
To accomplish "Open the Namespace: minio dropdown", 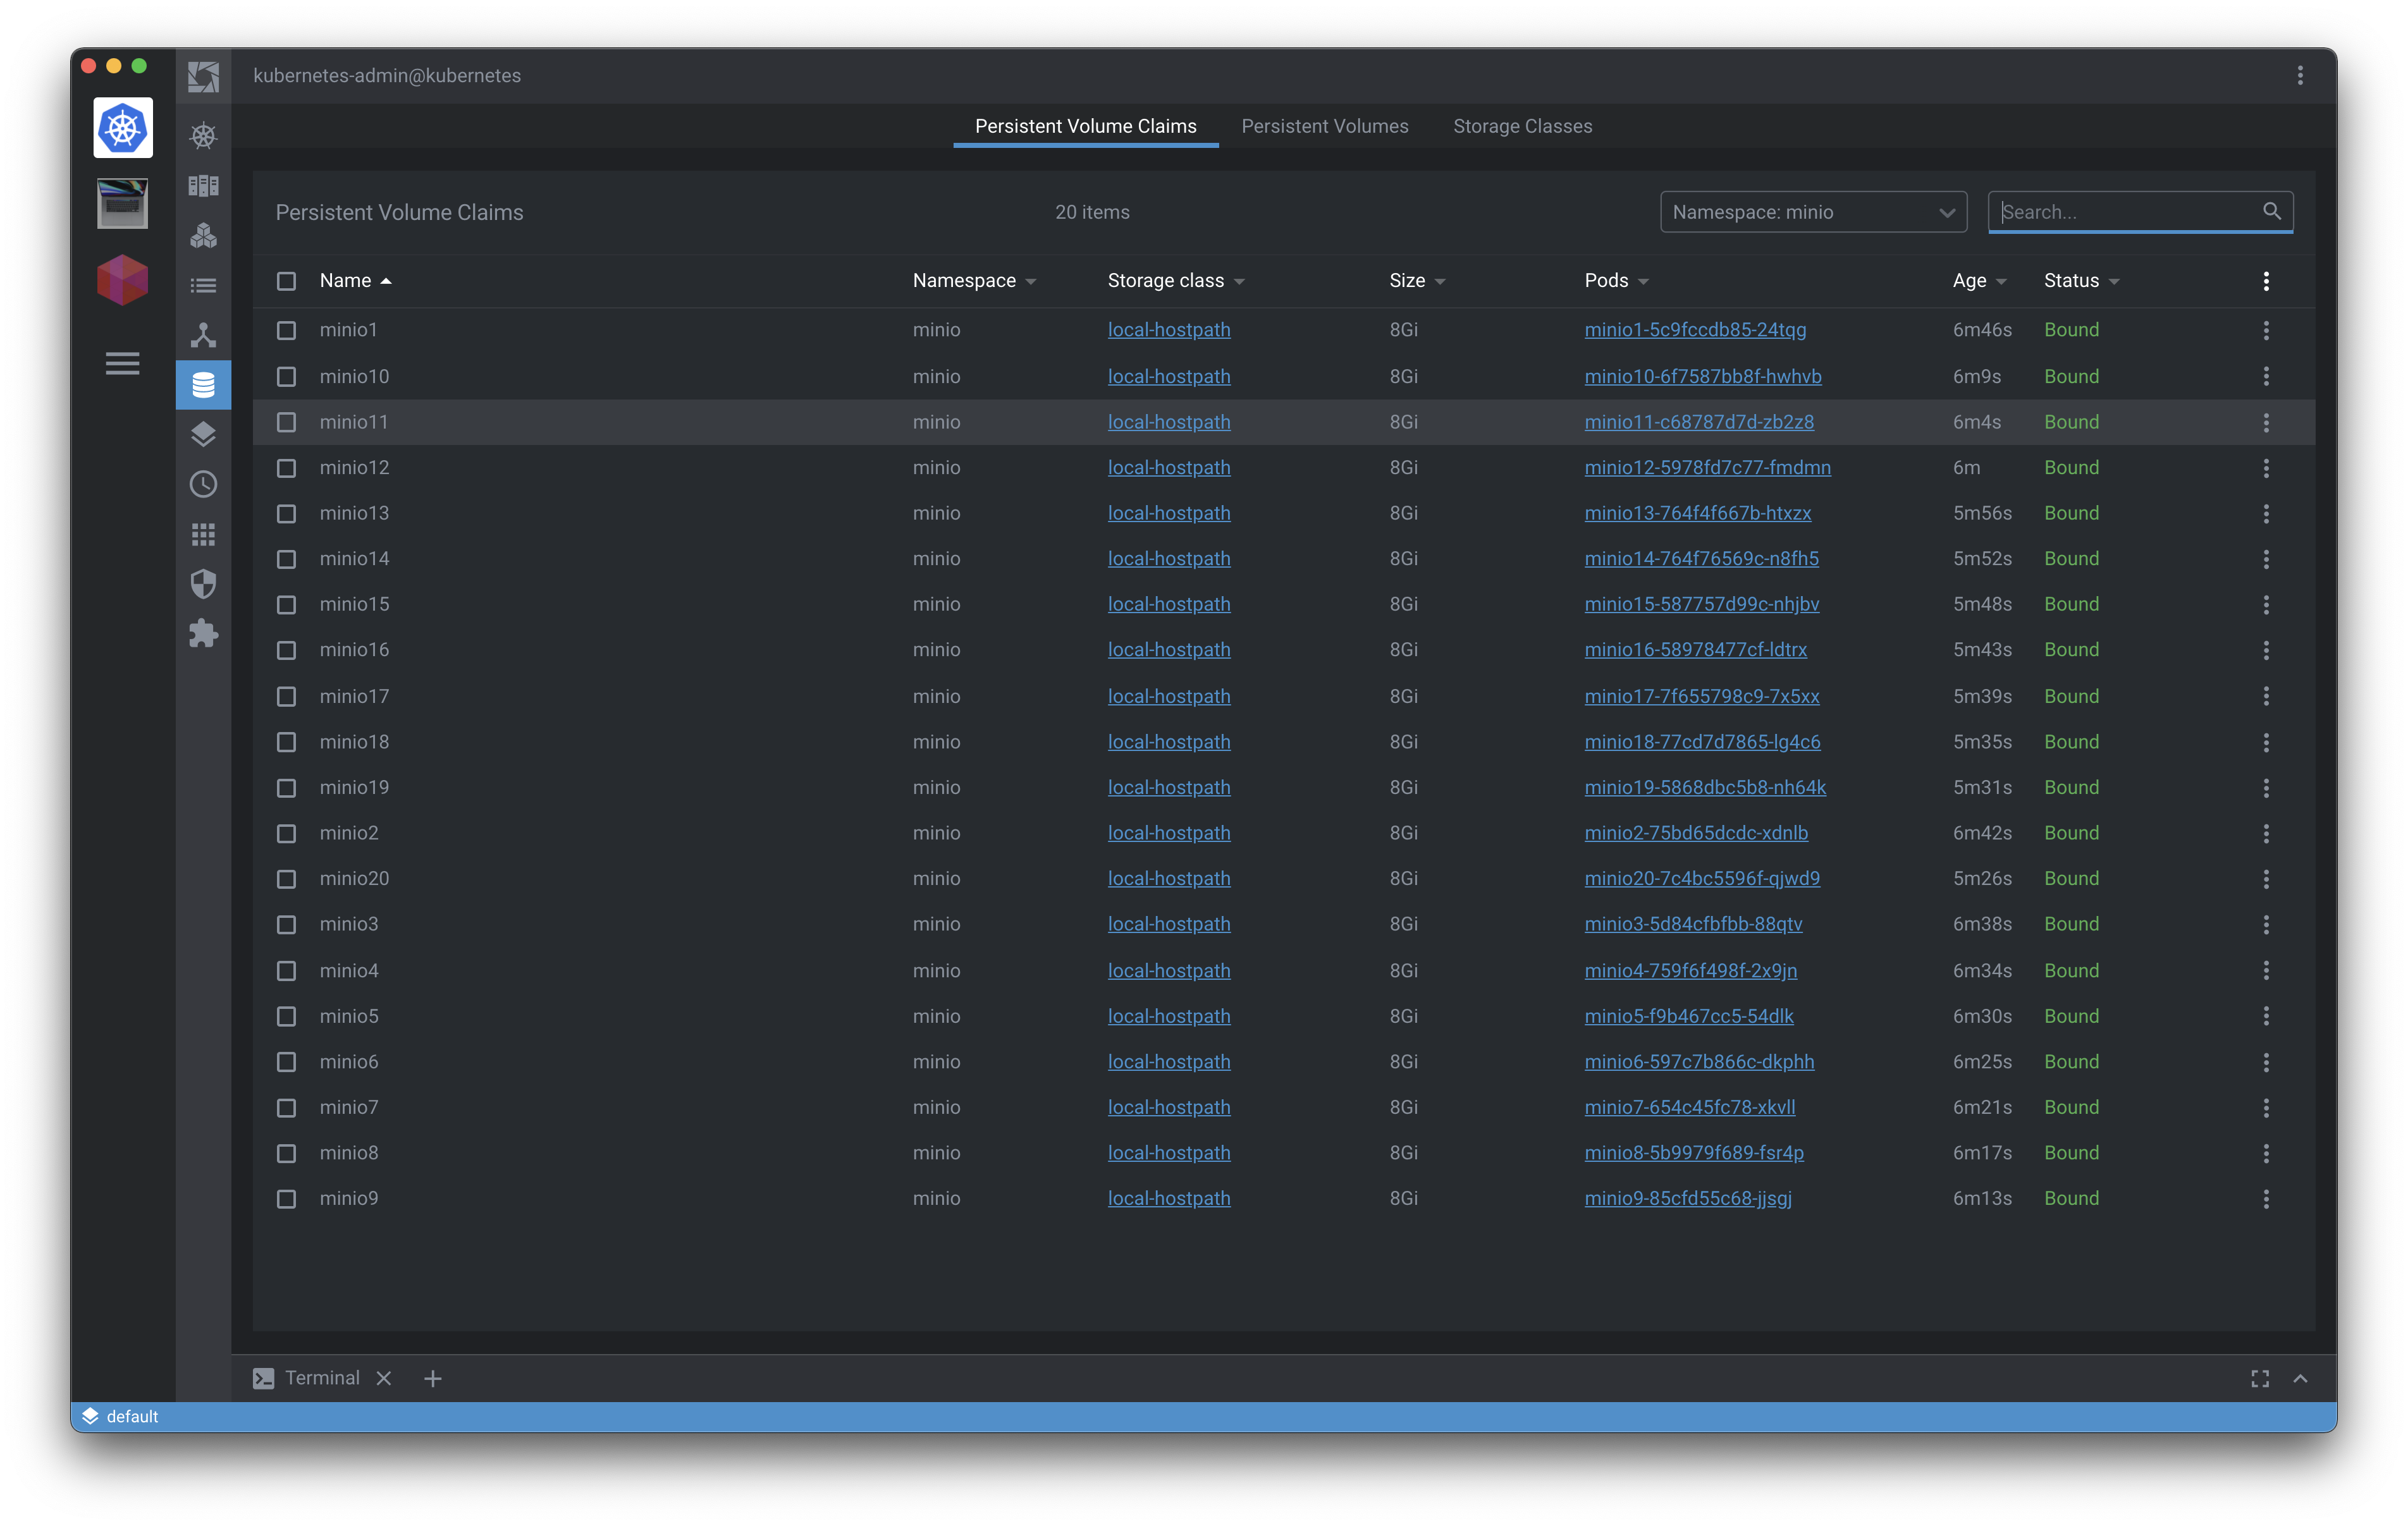I will point(1813,212).
